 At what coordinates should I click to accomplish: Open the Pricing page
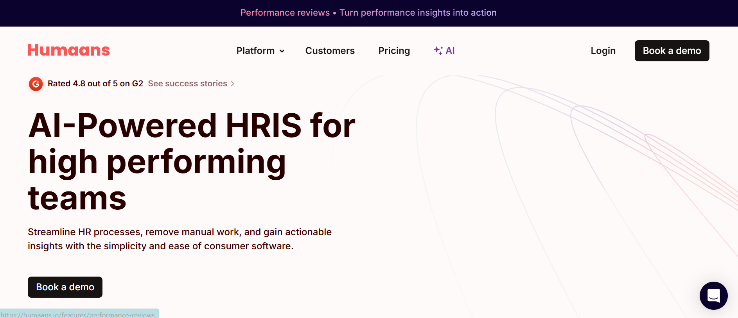coord(394,51)
